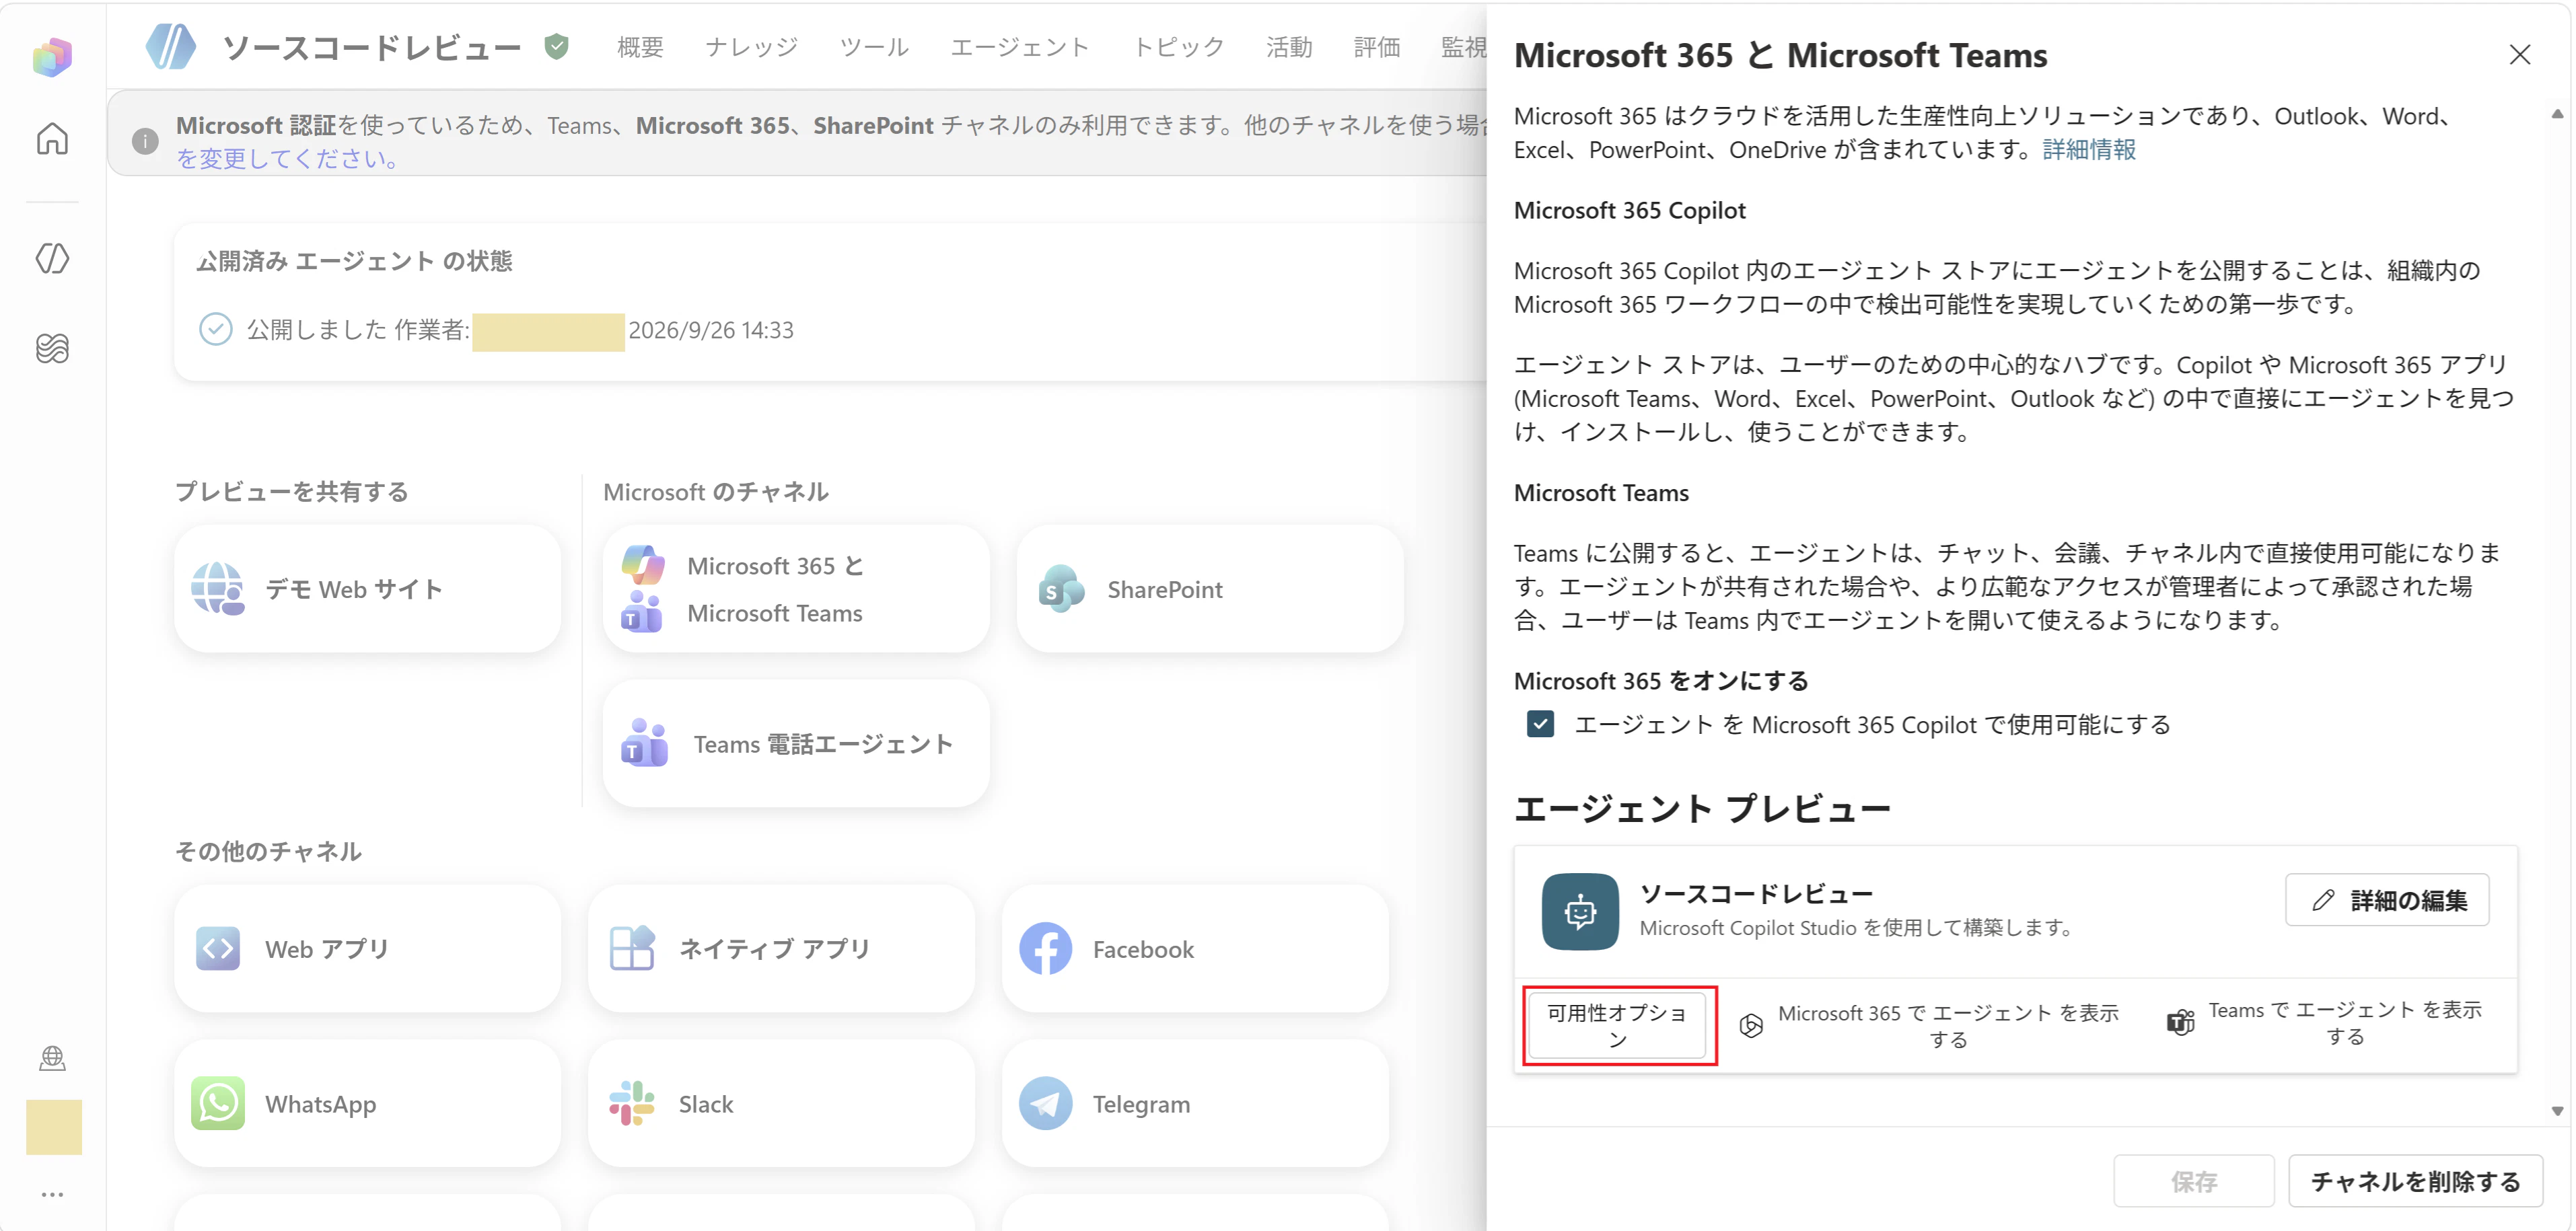Click the Copilot Studio logo in the sidebar
Image resolution: width=2576 pixels, height=1231 pixels.
[52, 57]
